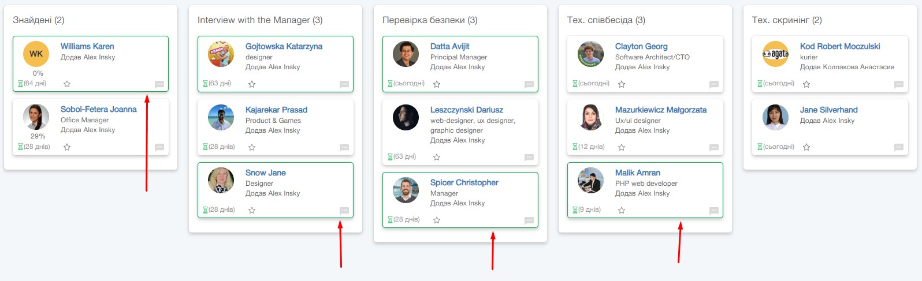922x281 pixels.
Task: Open Malik Amran name link
Action: tap(637, 173)
